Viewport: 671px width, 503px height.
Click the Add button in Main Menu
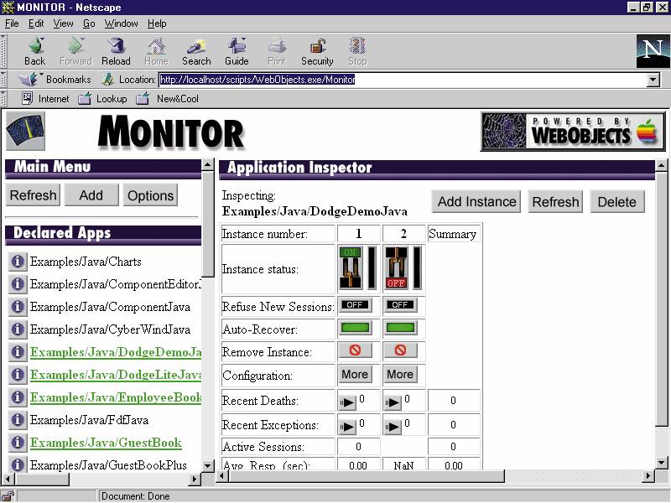pyautogui.click(x=91, y=195)
